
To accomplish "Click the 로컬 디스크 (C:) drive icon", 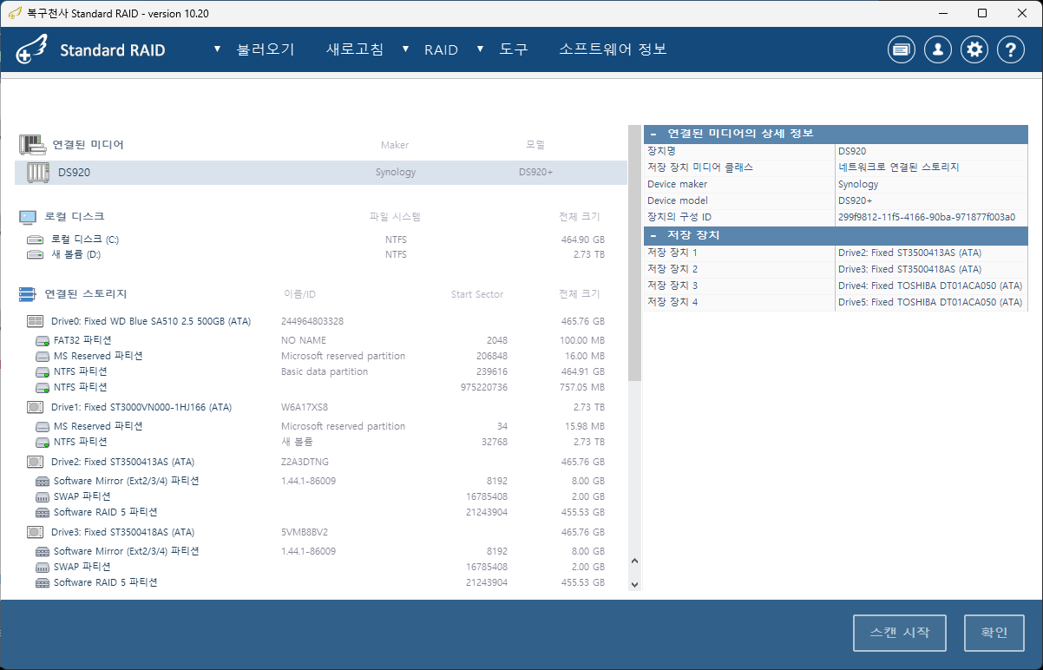I will 35,240.
